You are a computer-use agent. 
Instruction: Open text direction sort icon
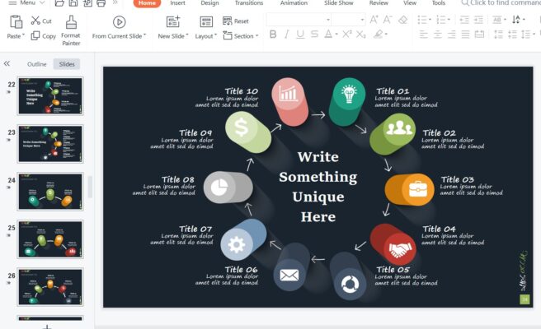click(518, 20)
